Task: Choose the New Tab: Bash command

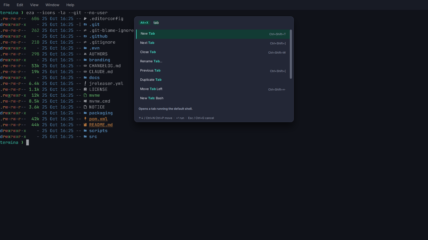Action: tap(213, 99)
